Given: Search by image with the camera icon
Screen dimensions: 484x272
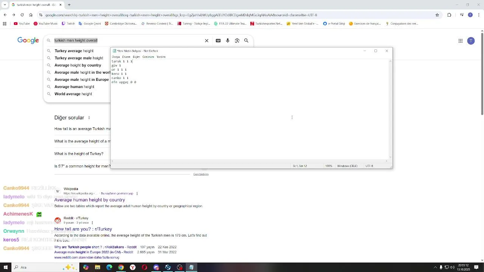Looking at the screenshot, I should [237, 40].
